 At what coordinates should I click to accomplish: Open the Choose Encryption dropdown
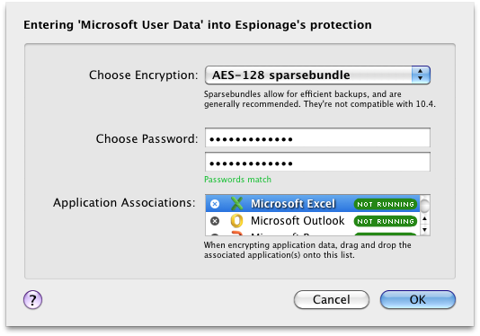click(x=317, y=75)
